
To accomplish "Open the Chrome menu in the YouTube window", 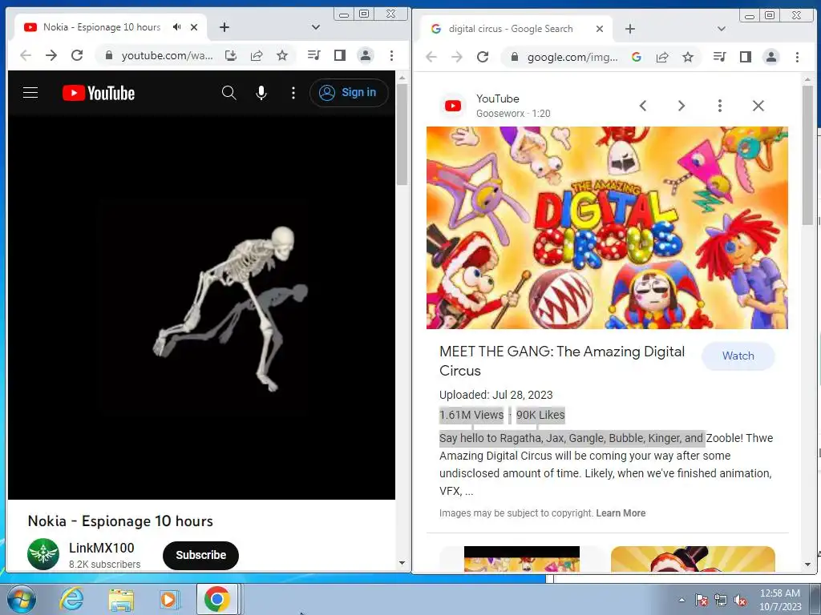I will coord(391,55).
